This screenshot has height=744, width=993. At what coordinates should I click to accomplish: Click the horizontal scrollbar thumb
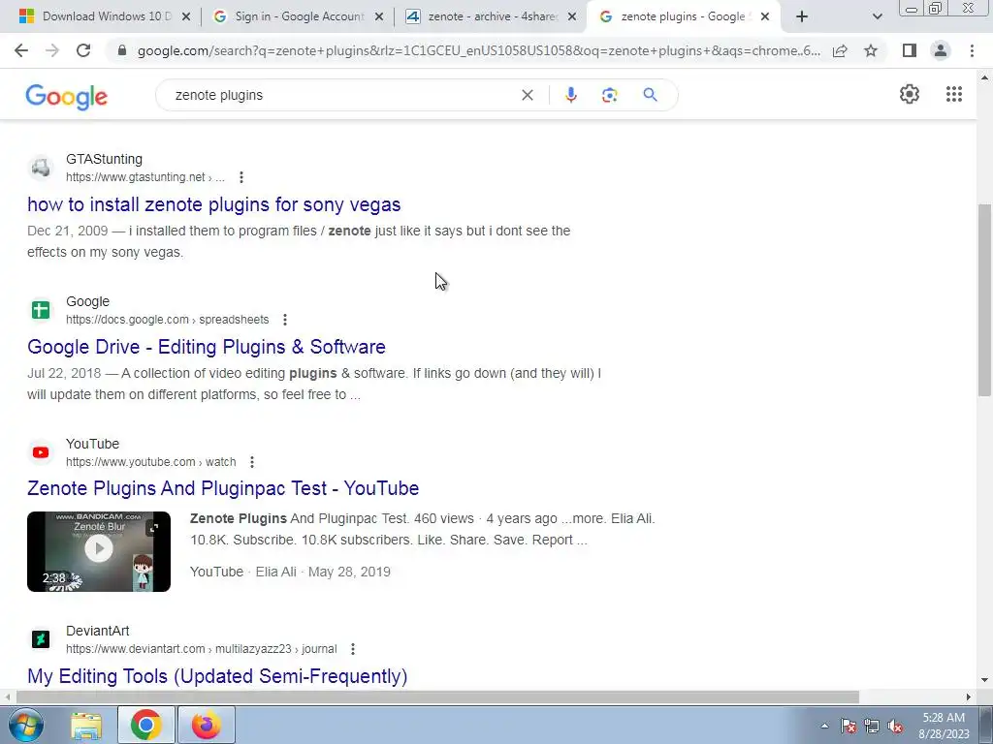(437, 697)
